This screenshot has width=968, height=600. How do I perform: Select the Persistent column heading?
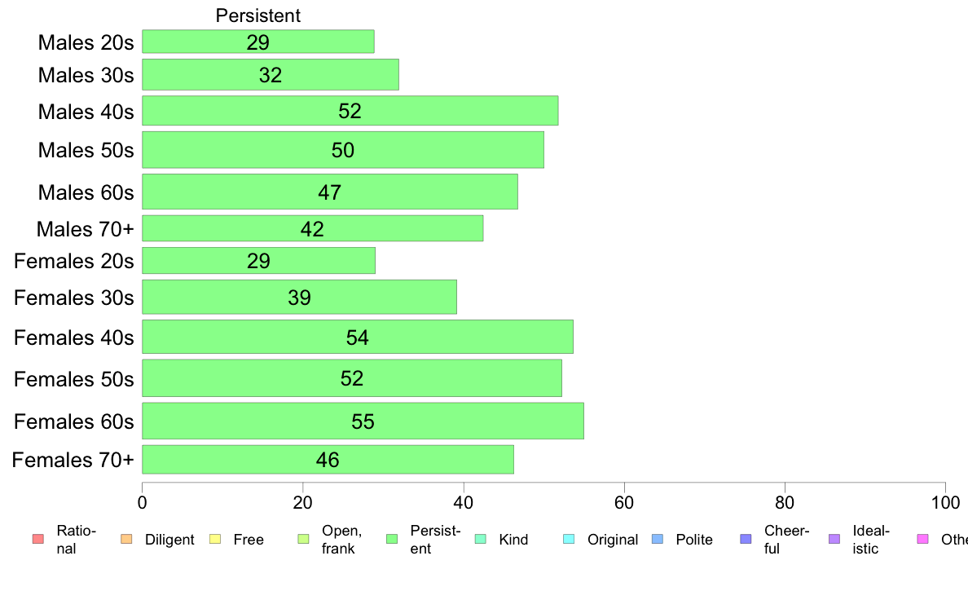click(258, 15)
